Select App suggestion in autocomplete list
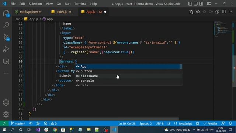Viewport: 236px width, 133px height. click(128, 66)
